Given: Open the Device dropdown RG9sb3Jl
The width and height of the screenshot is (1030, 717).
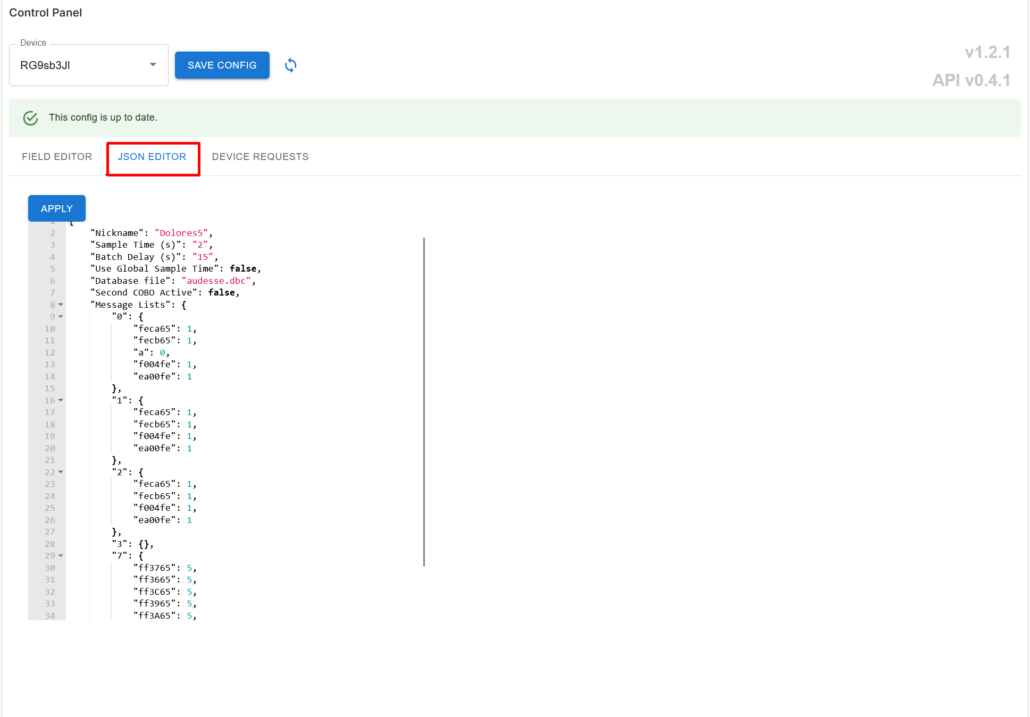Looking at the screenshot, I should click(89, 65).
